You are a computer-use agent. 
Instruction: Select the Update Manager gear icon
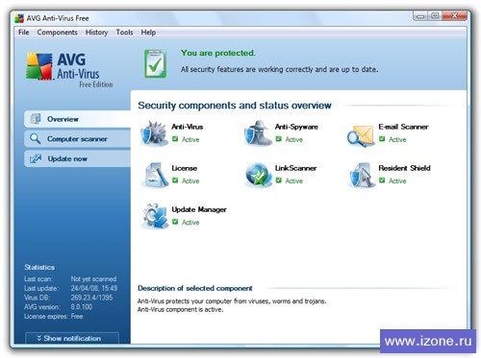(x=155, y=216)
